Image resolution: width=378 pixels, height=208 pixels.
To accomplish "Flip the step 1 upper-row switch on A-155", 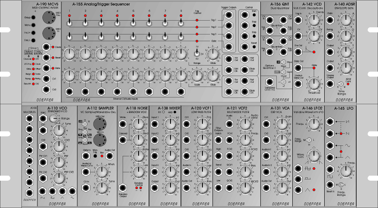I will point(69,23).
